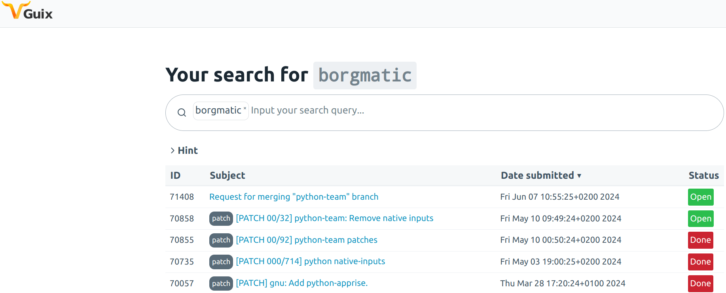726x293 pixels.
Task: Click Open status badge for issue 70858
Action: pyautogui.click(x=701, y=219)
